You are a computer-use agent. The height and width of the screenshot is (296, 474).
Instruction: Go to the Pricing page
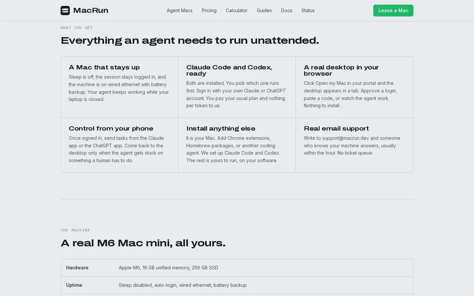pyautogui.click(x=209, y=11)
